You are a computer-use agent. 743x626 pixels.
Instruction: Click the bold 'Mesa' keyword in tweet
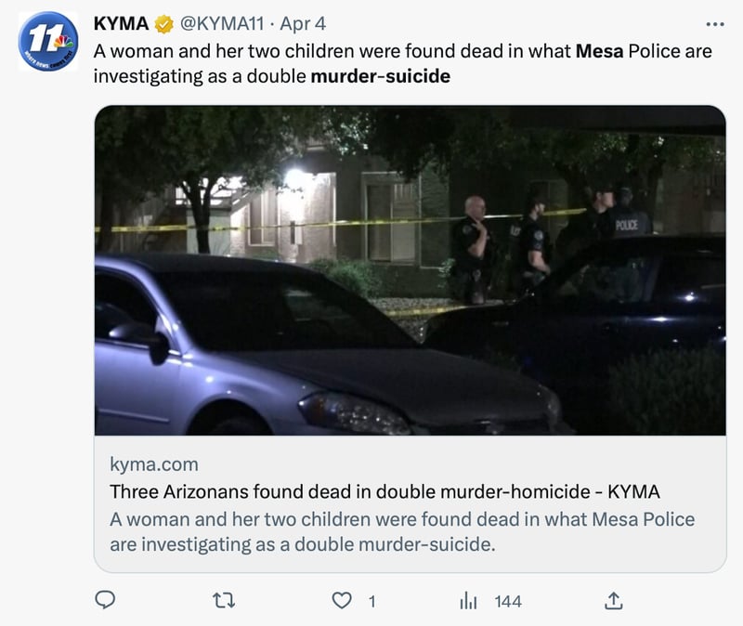pos(599,51)
